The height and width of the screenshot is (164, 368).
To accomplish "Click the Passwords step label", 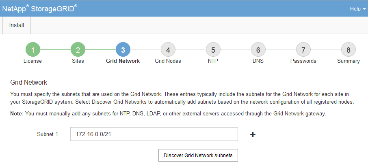I will (303, 61).
